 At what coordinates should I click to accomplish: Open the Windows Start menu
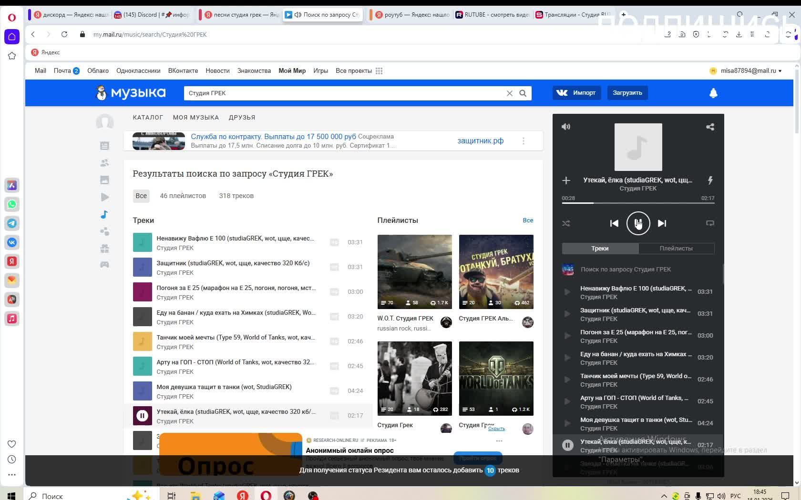(x=11, y=496)
